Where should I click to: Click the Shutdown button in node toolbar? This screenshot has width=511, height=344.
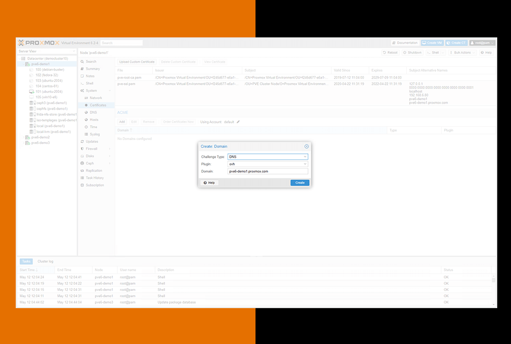pyautogui.click(x=412, y=53)
